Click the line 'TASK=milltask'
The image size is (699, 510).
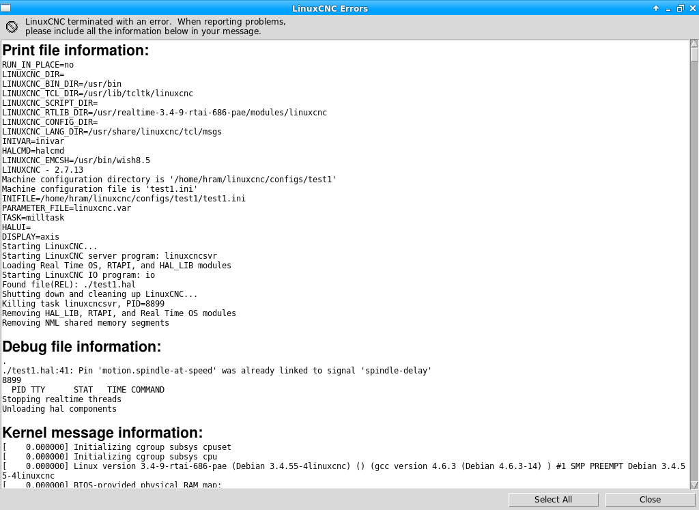pos(33,218)
